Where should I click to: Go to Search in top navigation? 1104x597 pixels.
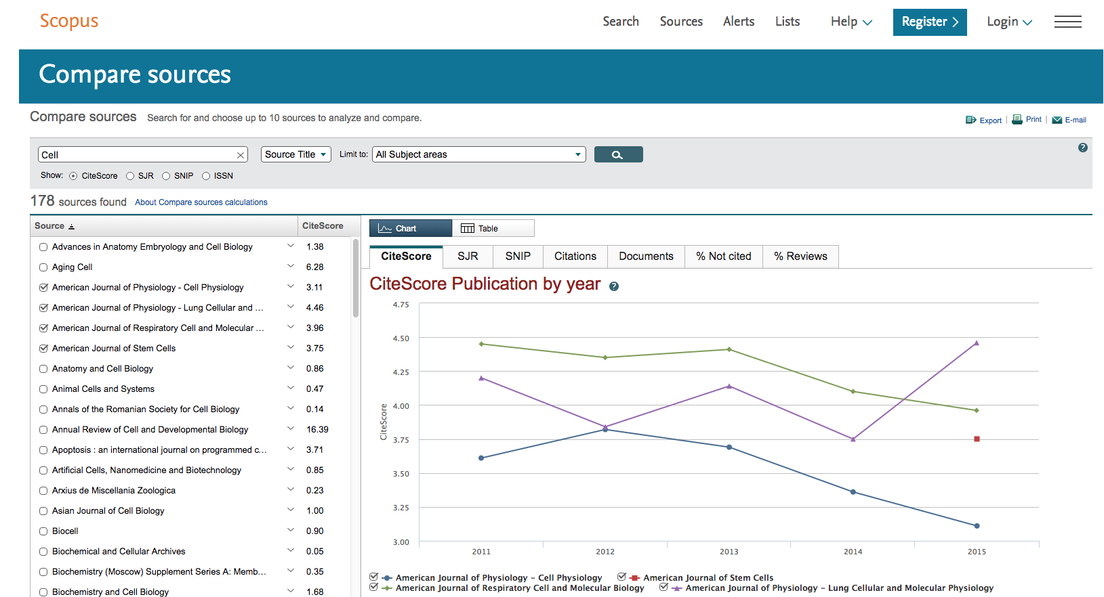point(621,22)
